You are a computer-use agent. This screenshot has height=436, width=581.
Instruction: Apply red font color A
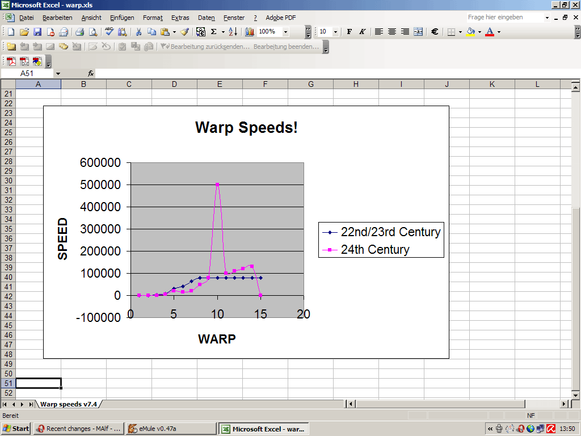(490, 32)
